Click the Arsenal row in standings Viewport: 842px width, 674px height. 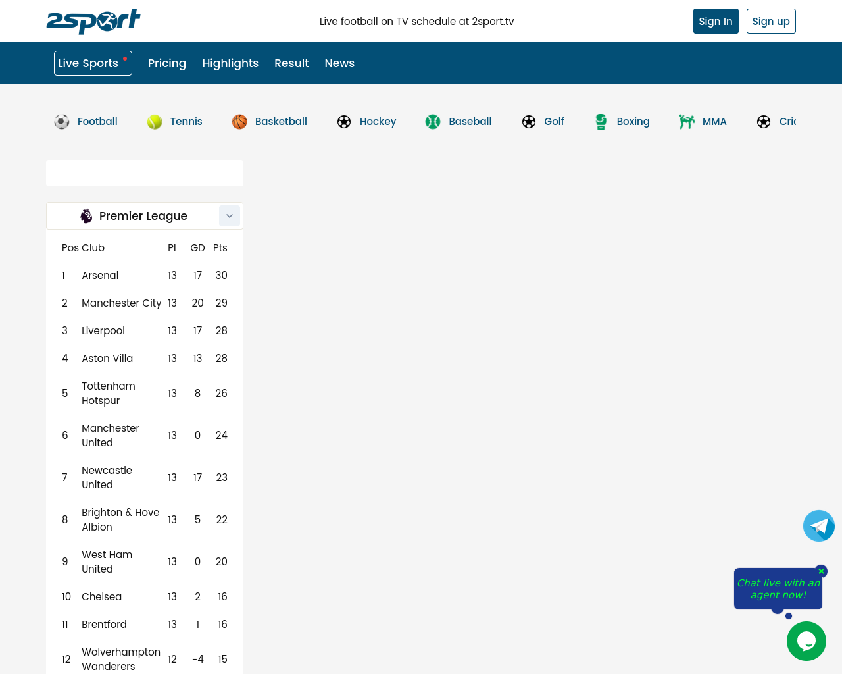pyautogui.click(x=145, y=276)
